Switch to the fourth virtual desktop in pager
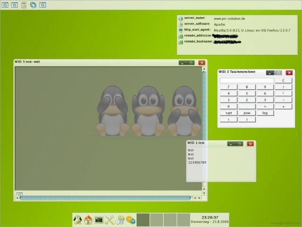The height and width of the screenshot is (227, 302). click(x=183, y=220)
